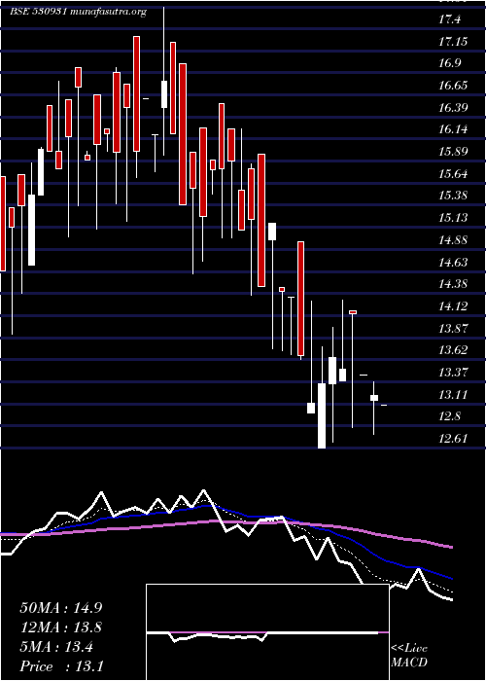Click the Price : 13.1 readout
486x681 pixels.
pyautogui.click(x=61, y=666)
